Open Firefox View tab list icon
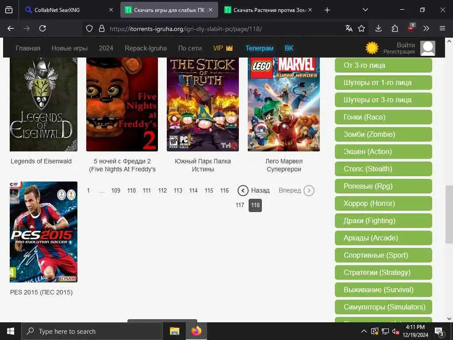The height and width of the screenshot is (340, 453). point(9,10)
